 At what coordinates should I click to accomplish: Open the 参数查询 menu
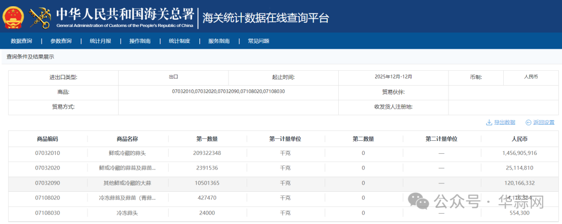click(61, 41)
